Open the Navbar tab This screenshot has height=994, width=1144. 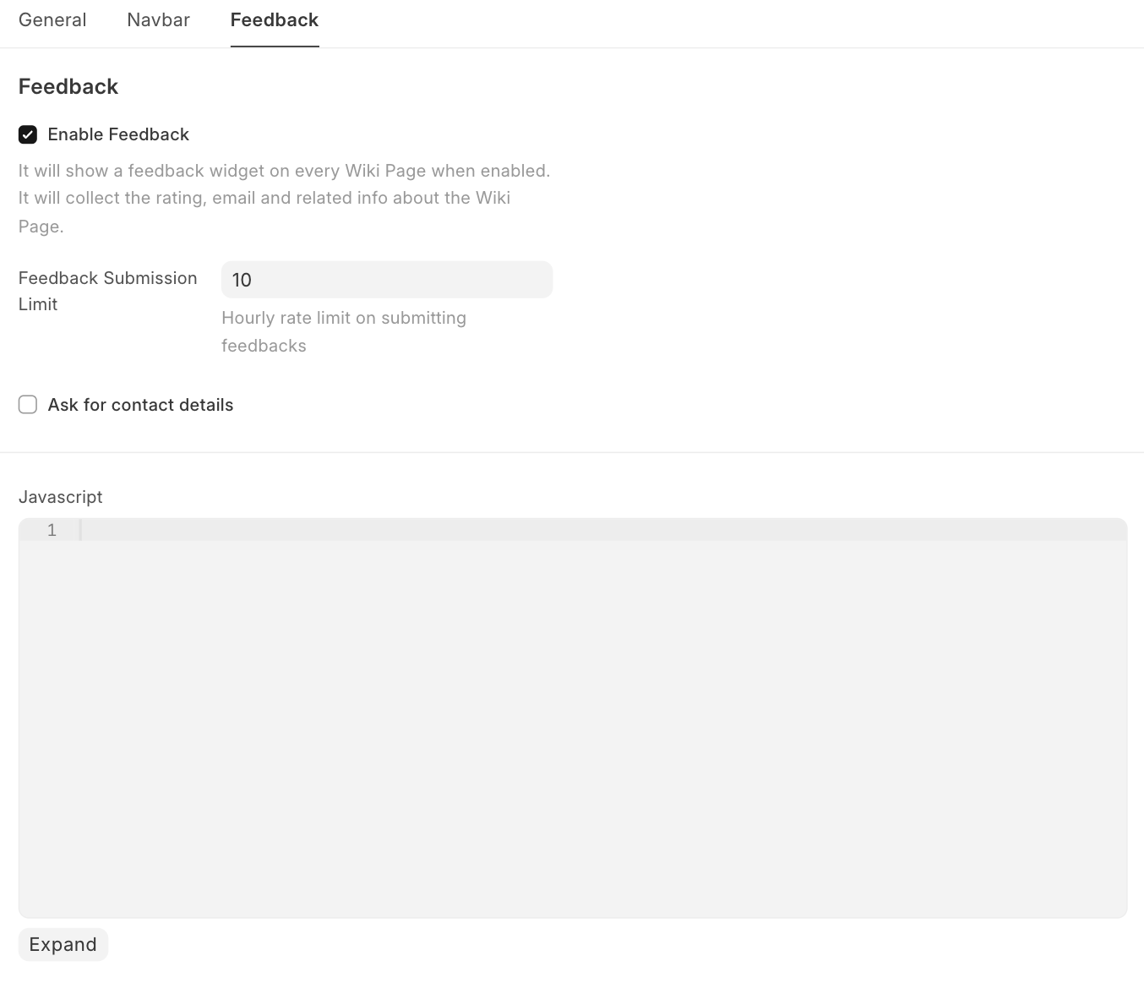(x=158, y=20)
